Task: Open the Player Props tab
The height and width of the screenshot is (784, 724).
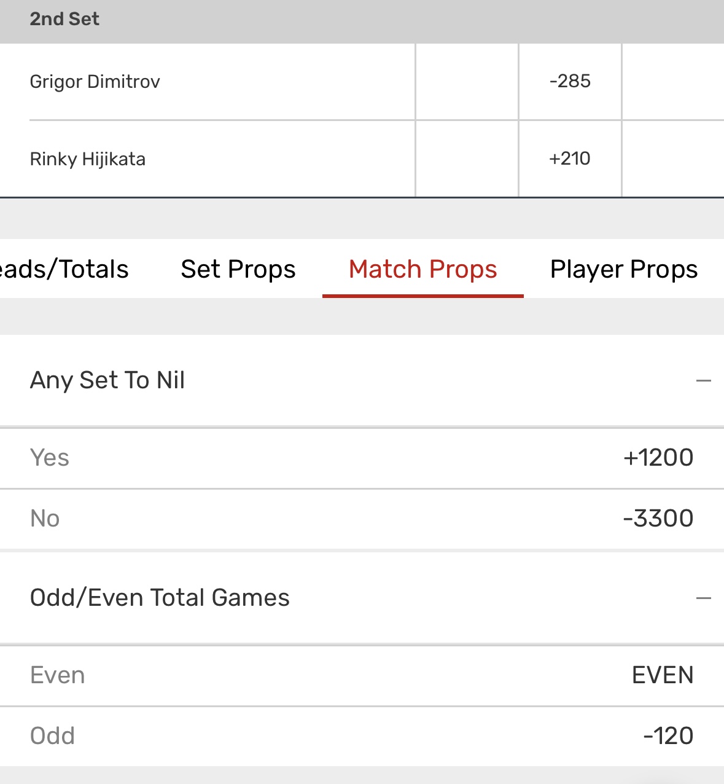Action: tap(623, 269)
